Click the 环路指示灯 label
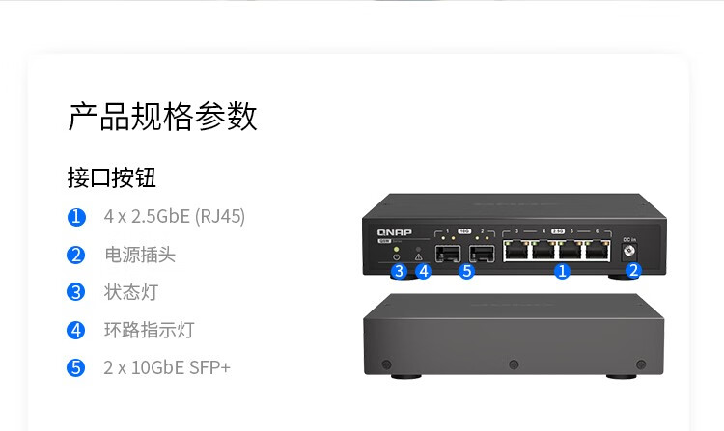Image resolution: width=724 pixels, height=431 pixels. coord(149,330)
